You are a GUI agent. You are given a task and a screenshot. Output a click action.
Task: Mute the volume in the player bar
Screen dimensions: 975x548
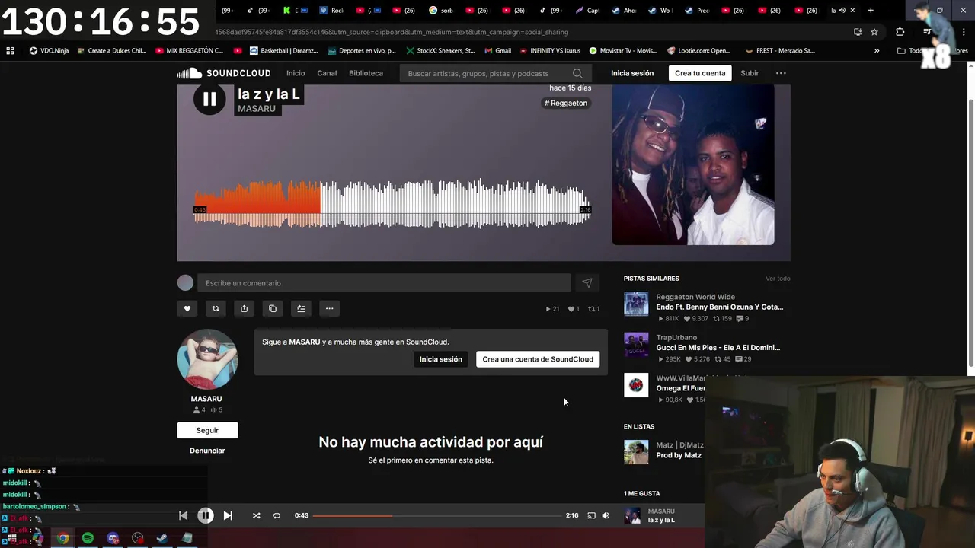click(606, 515)
